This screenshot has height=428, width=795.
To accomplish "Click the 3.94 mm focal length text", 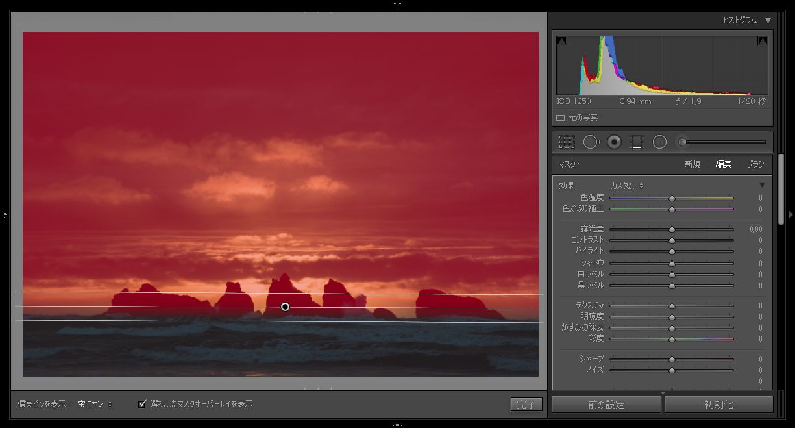I will coord(635,102).
